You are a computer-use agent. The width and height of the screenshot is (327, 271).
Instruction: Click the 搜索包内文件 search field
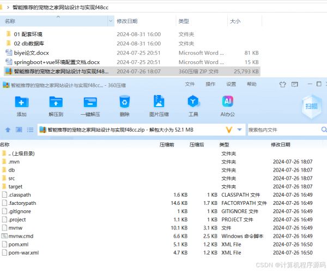coord(284,130)
